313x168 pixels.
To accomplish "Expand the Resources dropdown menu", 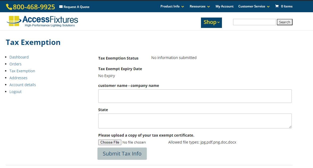I will click(200, 6).
